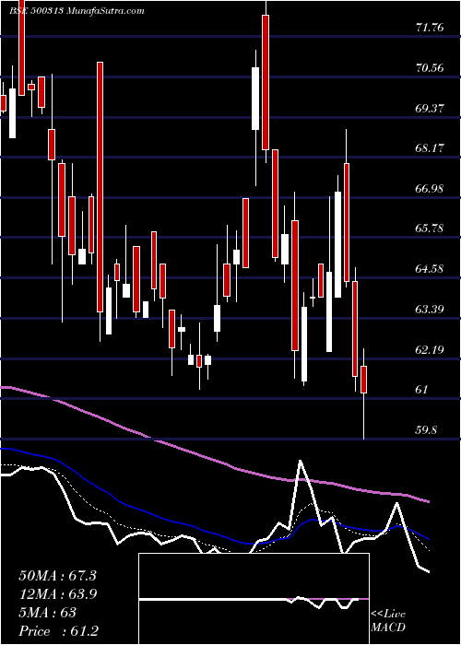Click the 71.76 price axis label
The image size is (461, 645).
point(431,28)
